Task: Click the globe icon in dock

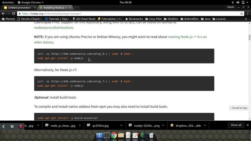Action: [143, 136]
